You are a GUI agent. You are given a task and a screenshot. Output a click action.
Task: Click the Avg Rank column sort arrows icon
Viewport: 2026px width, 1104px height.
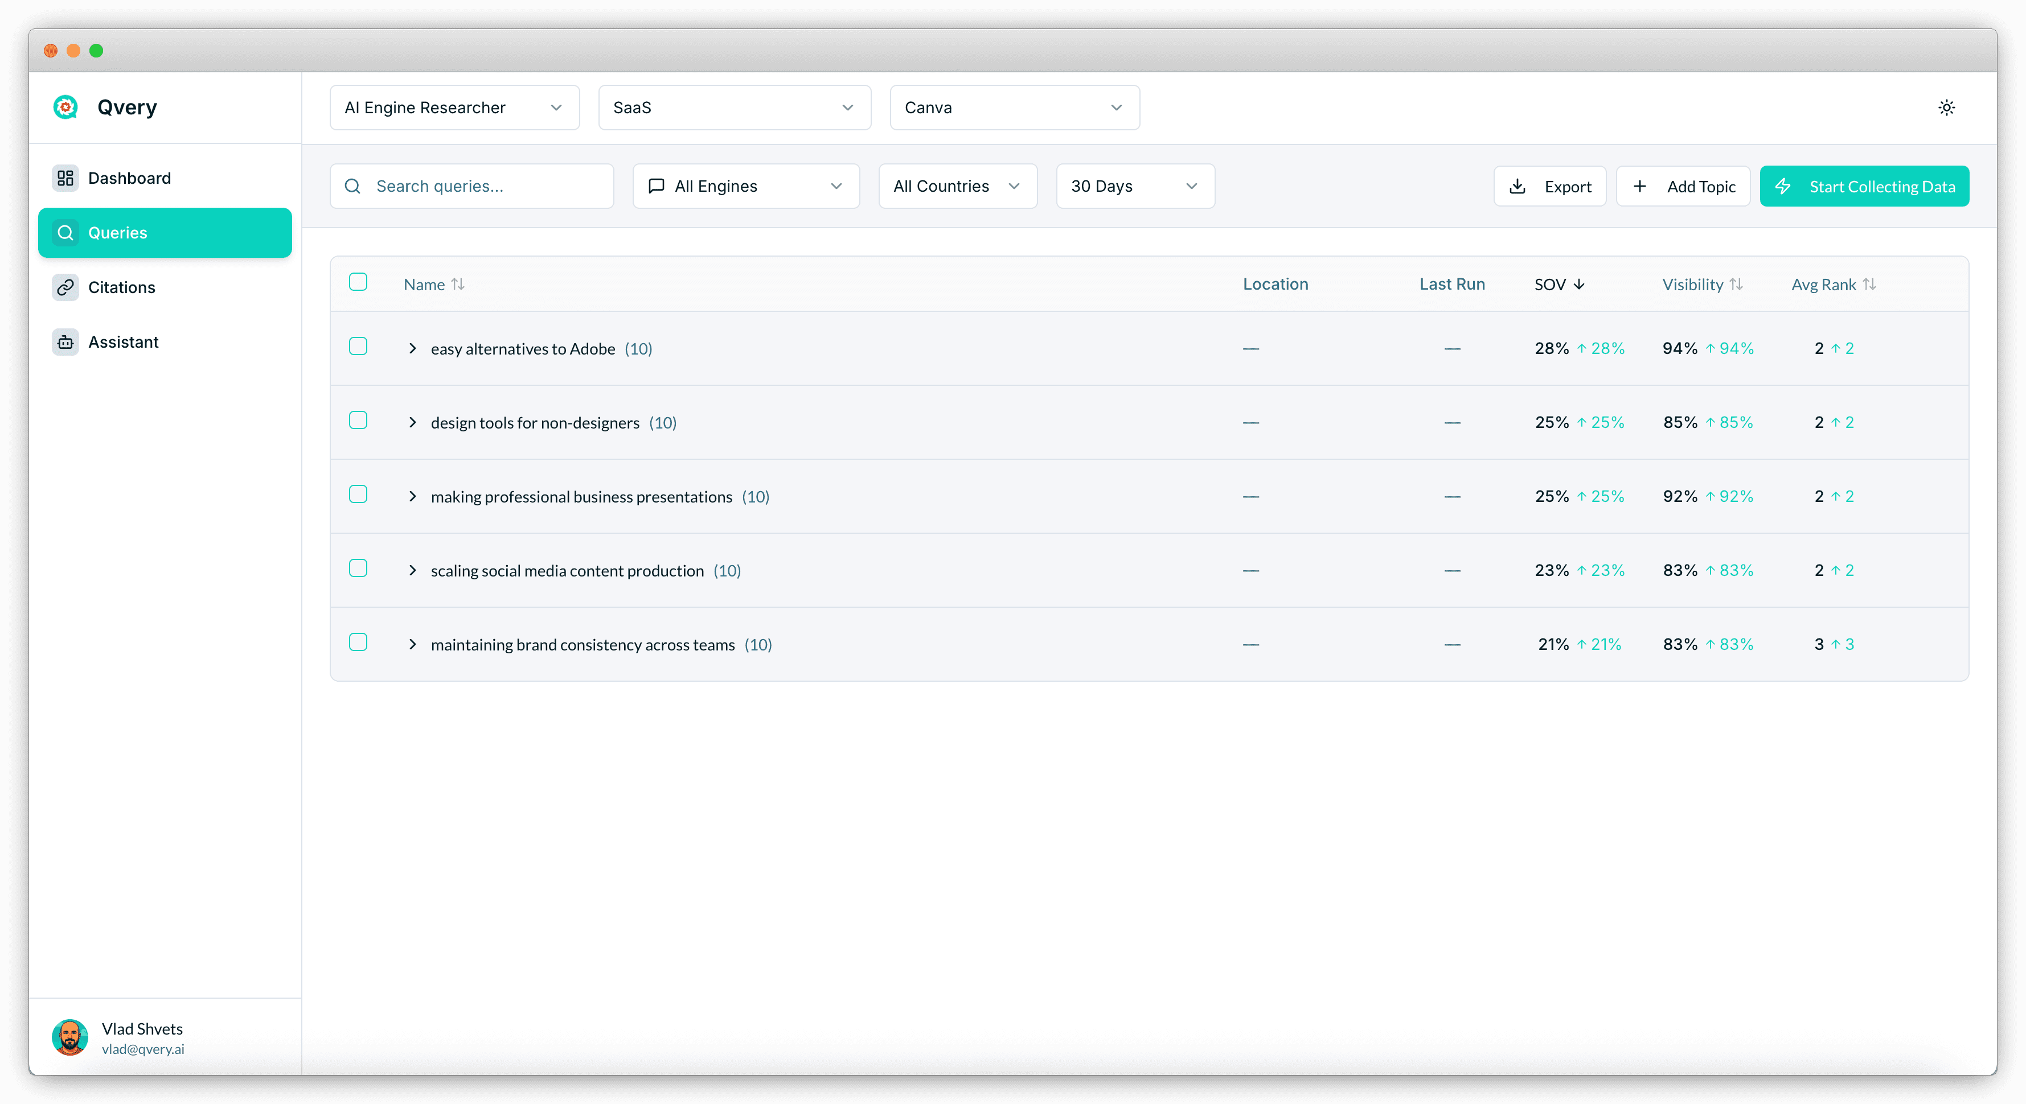click(x=1869, y=285)
